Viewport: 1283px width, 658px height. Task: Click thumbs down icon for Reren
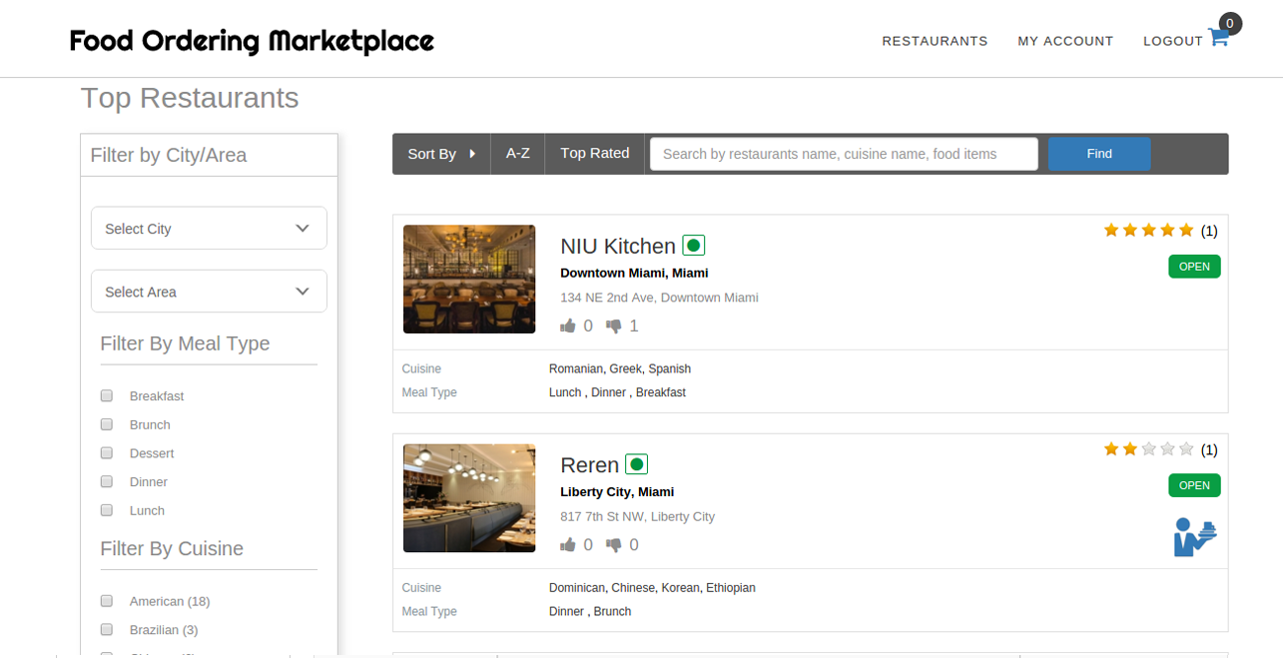(x=612, y=544)
